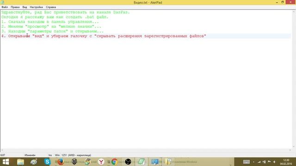Open the Правка menu

tap(15, 7)
